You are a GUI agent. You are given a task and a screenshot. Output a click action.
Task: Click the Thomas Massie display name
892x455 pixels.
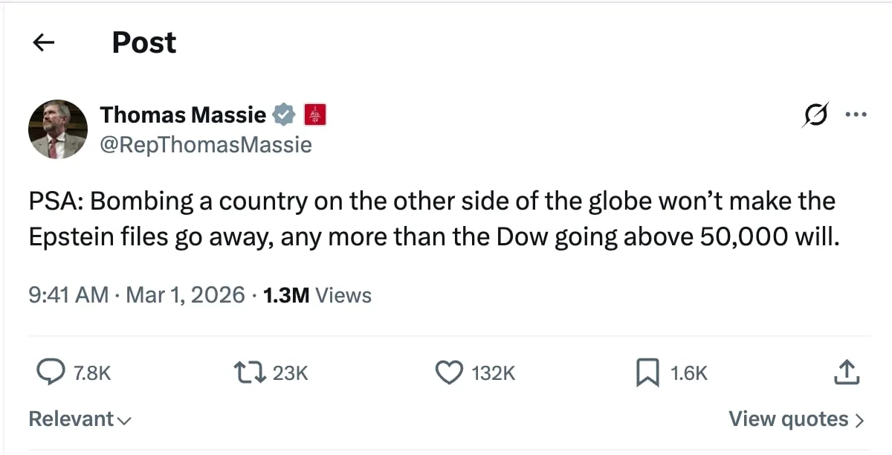[x=183, y=114]
